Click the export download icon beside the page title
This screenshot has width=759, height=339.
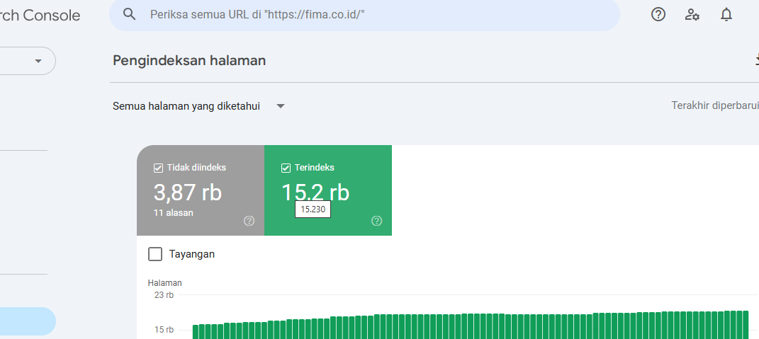pos(755,61)
